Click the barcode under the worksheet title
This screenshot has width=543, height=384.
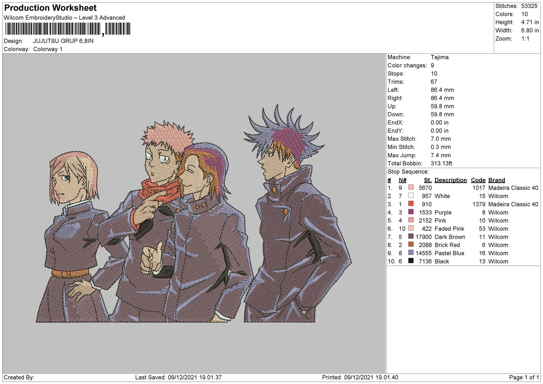pos(68,29)
